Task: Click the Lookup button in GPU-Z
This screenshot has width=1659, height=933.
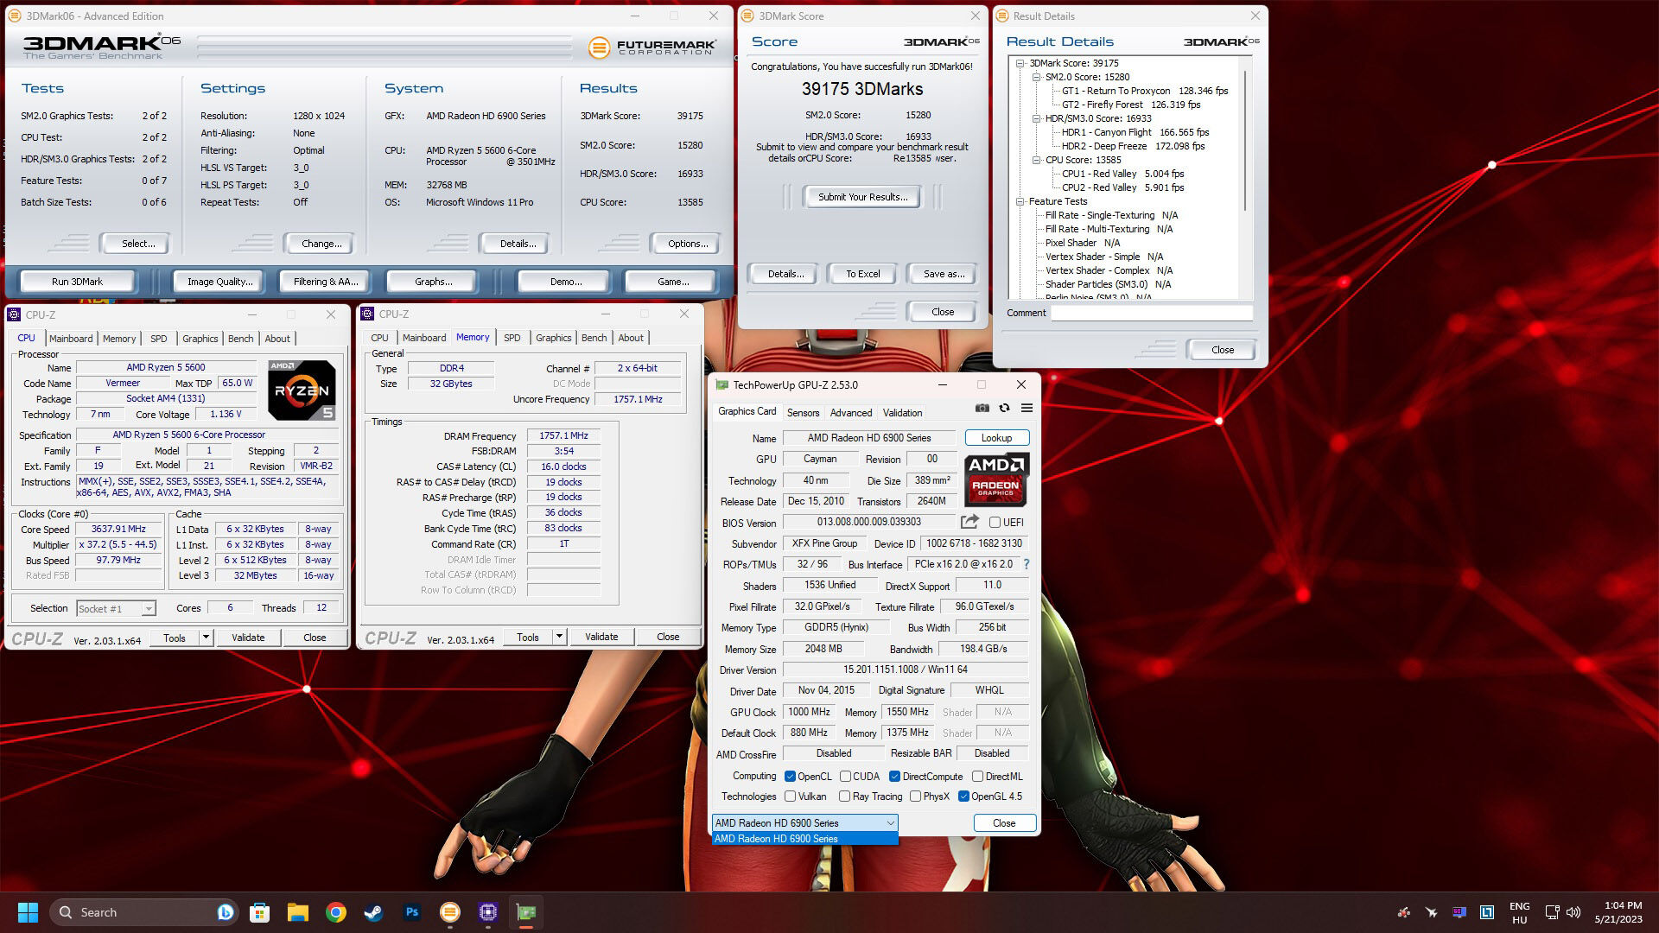Action: point(996,438)
